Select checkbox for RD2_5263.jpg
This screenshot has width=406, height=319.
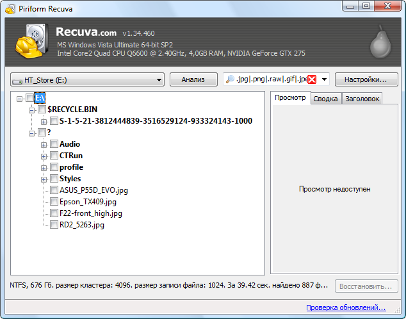54,224
